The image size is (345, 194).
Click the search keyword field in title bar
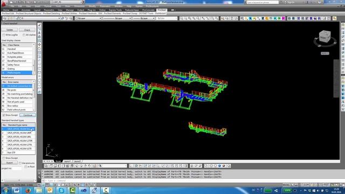click(263, 2)
